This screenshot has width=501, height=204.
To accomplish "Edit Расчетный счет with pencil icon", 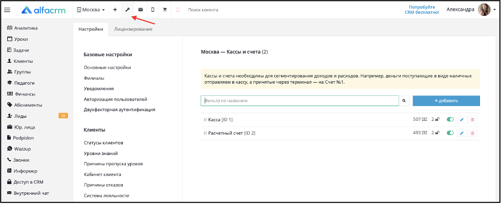I will [462, 133].
